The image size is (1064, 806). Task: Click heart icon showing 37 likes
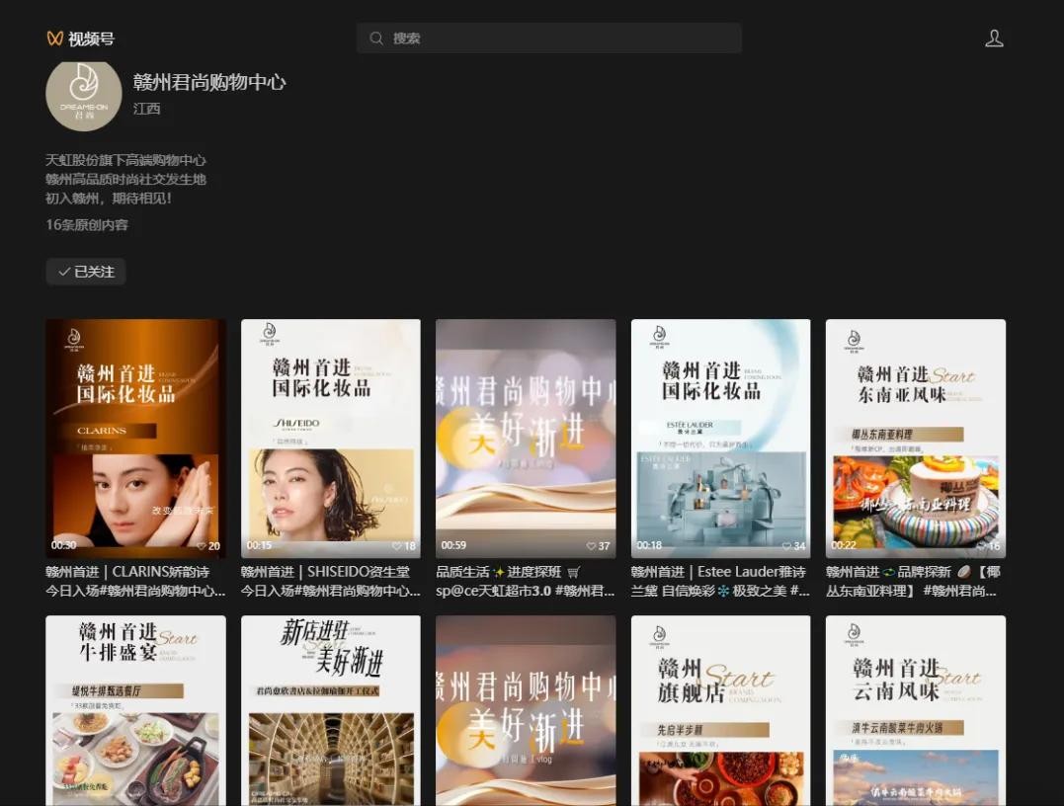point(591,546)
